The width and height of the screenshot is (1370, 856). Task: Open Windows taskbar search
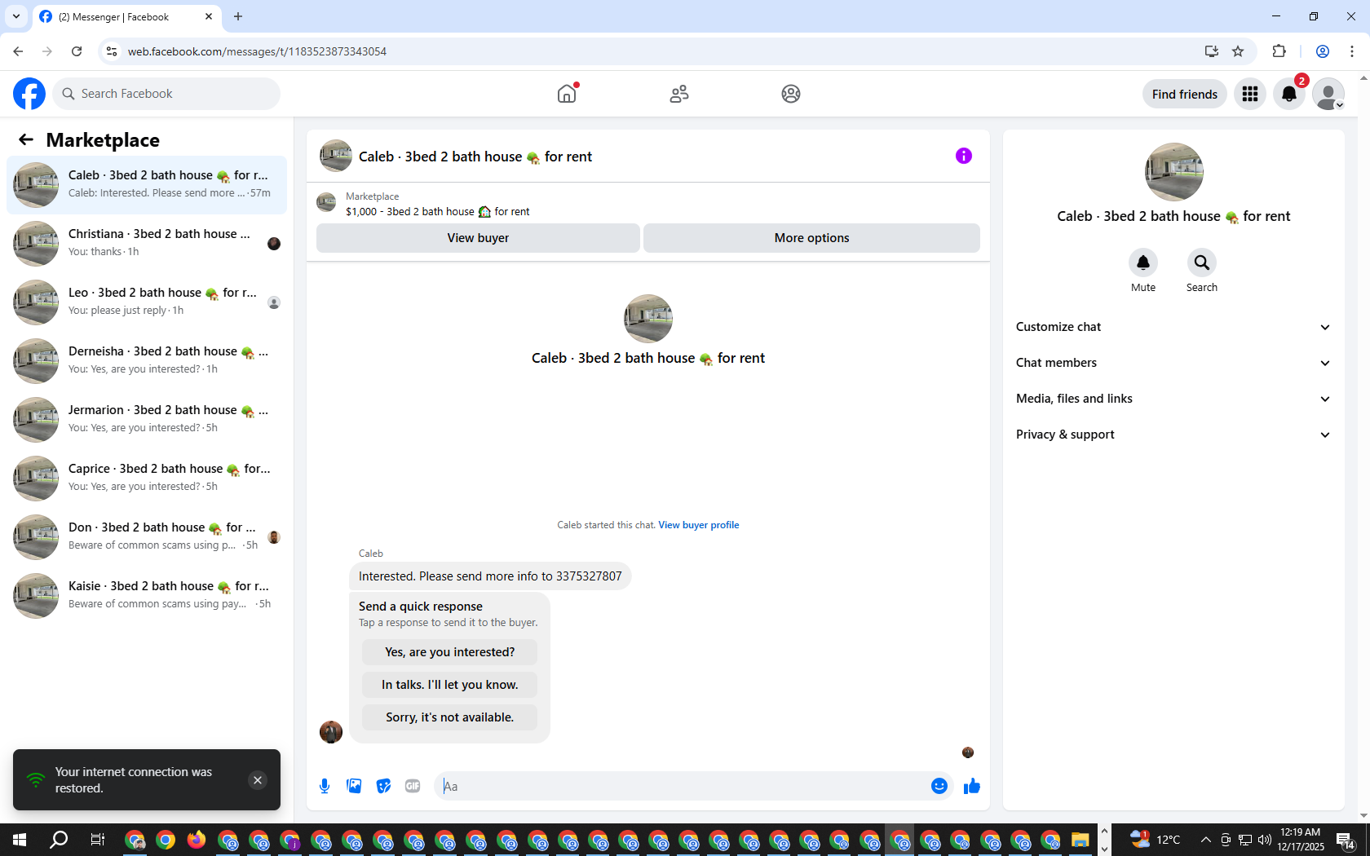[x=59, y=840]
